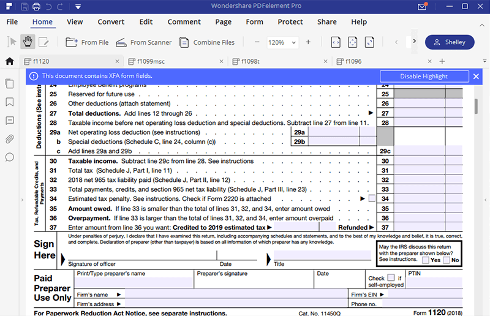Select the Hand pan tool
This screenshot has width=490, height=316.
28,42
